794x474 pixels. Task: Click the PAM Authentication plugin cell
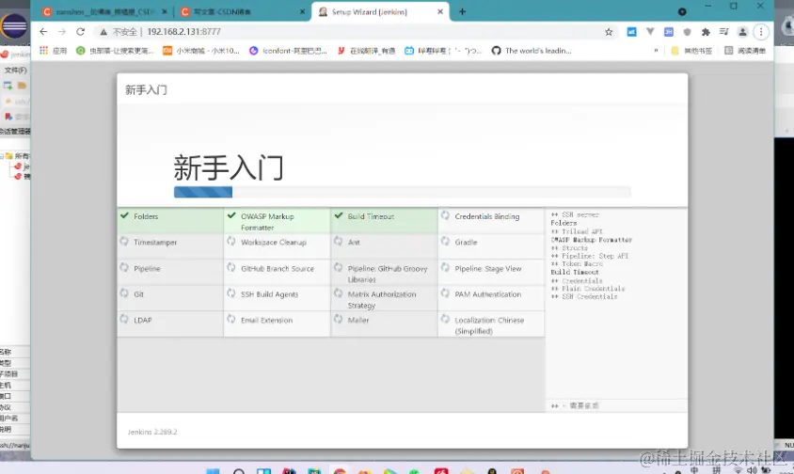tap(491, 298)
